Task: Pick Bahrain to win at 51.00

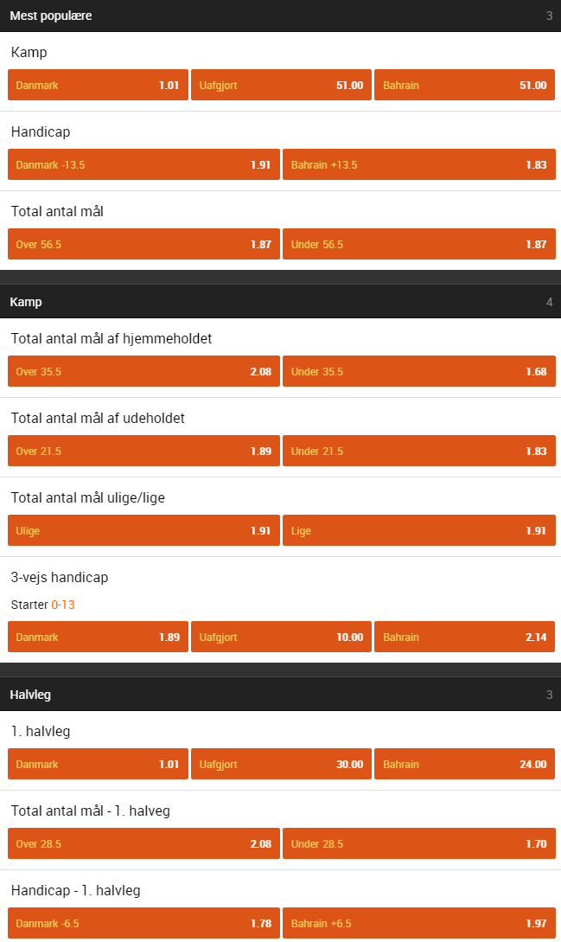Action: [464, 86]
